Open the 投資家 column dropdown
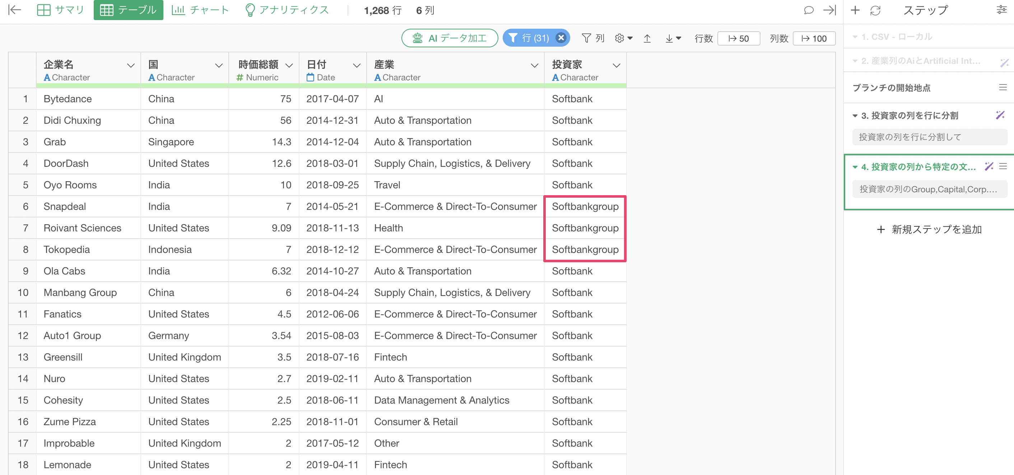This screenshot has width=1014, height=475. tap(617, 66)
